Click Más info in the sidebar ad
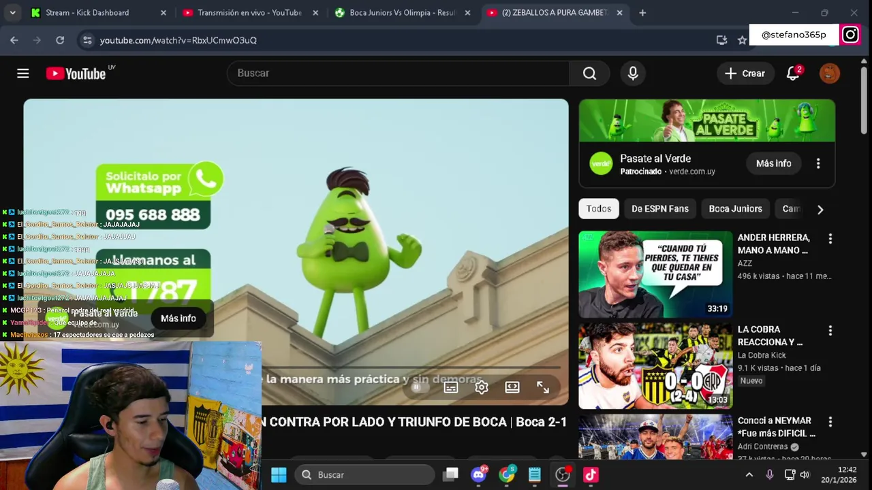872x490 pixels. [774, 163]
